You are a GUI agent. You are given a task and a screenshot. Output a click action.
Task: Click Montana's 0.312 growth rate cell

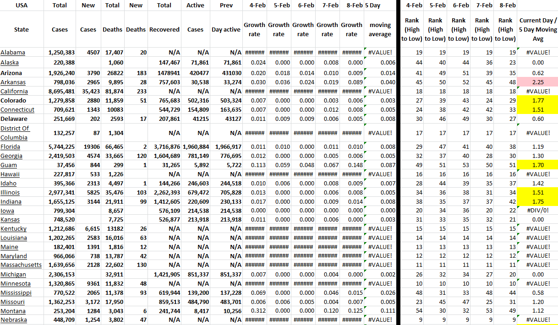click(254, 311)
